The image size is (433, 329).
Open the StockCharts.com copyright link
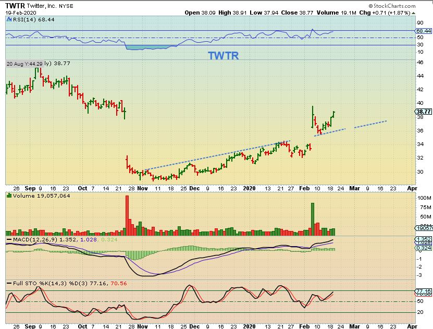pos(392,6)
